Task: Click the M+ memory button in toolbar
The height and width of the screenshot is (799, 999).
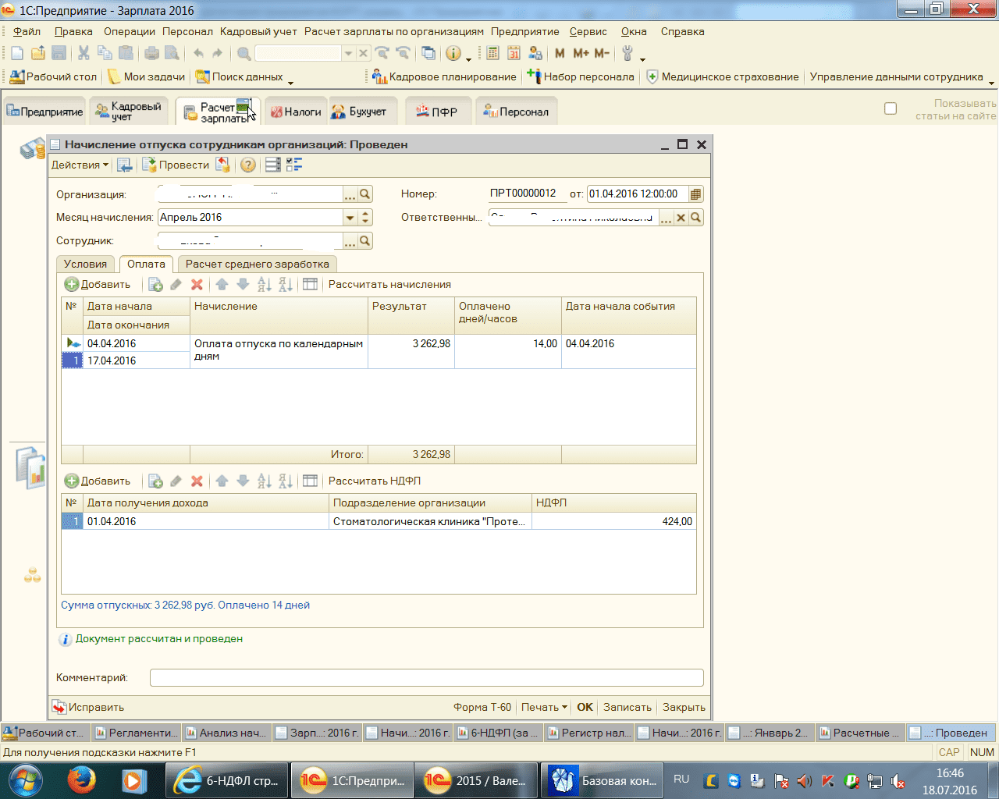Action: pos(581,53)
